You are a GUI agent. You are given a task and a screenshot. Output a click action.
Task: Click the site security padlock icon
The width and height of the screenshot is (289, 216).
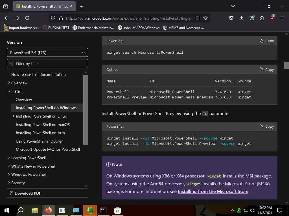click(x=61, y=18)
